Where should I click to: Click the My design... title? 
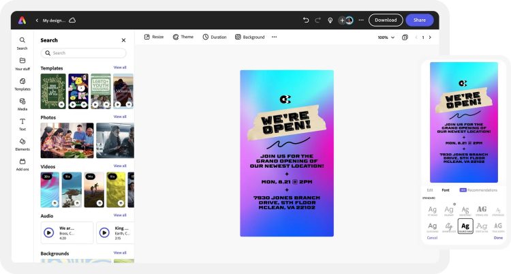point(54,20)
